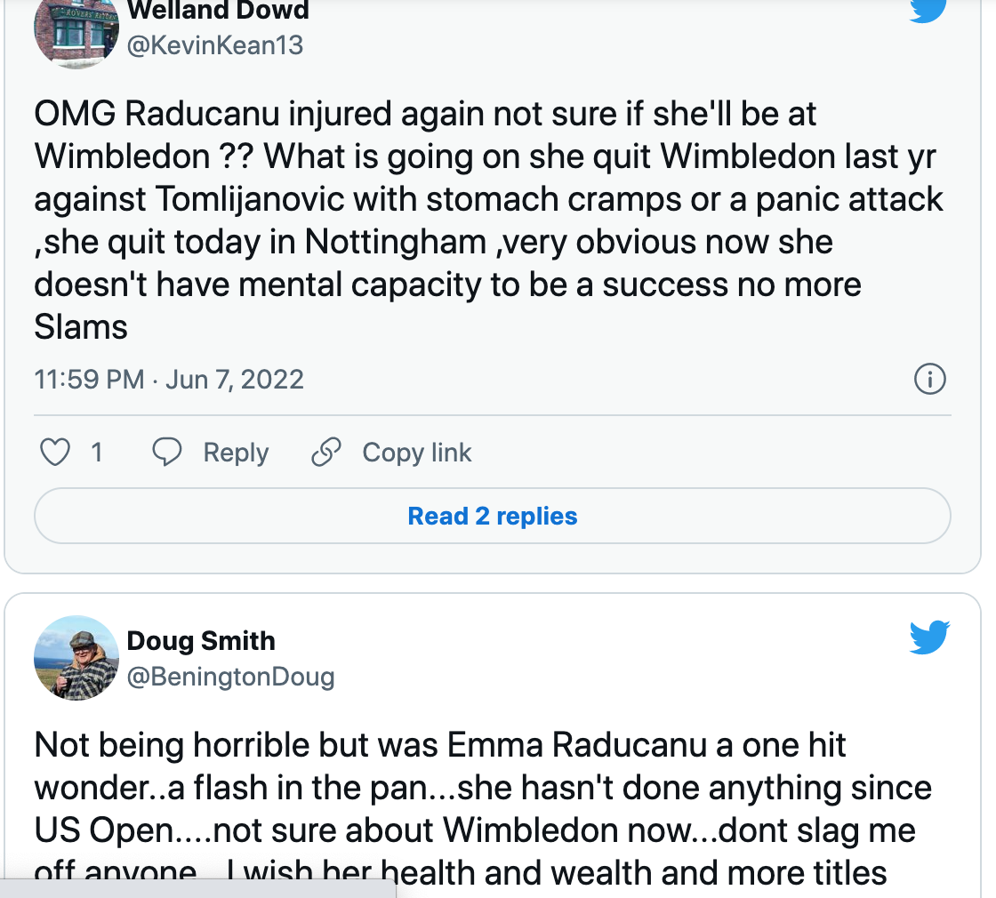Expand the thread via Read 2 replies
The image size is (996, 898).
point(492,517)
